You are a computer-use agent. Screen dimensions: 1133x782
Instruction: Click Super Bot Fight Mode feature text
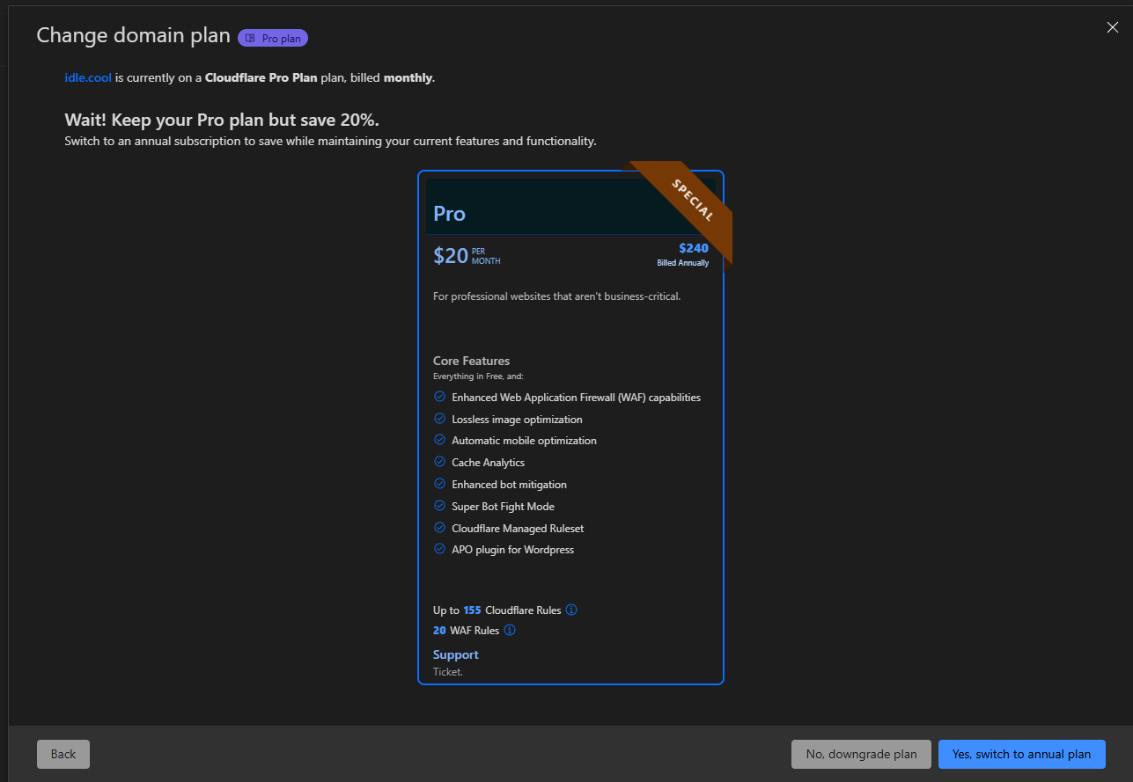503,507
